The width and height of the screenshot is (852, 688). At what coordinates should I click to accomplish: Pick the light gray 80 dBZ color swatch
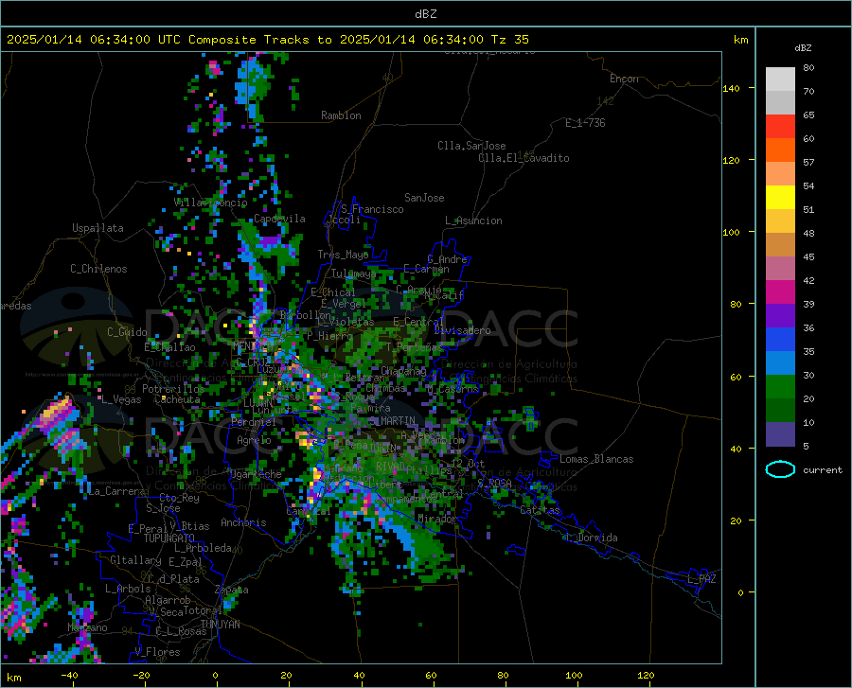pos(780,79)
